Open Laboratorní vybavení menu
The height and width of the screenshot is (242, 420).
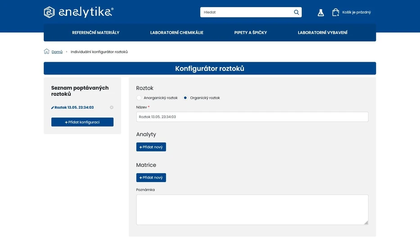click(322, 32)
